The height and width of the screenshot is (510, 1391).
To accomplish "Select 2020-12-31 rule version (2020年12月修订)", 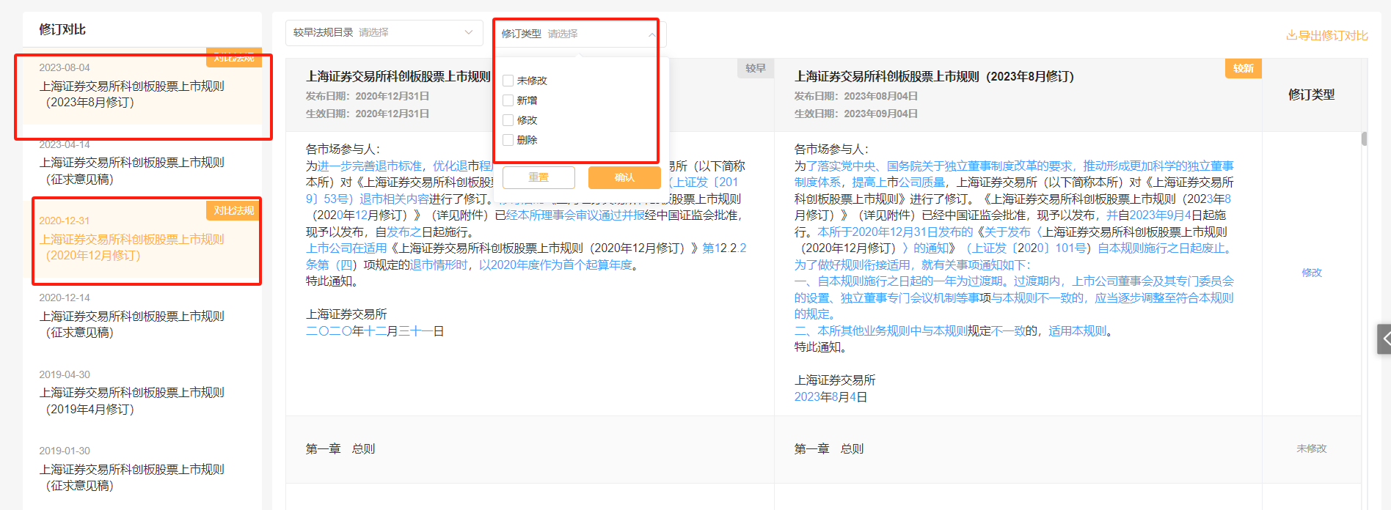I will click(142, 240).
